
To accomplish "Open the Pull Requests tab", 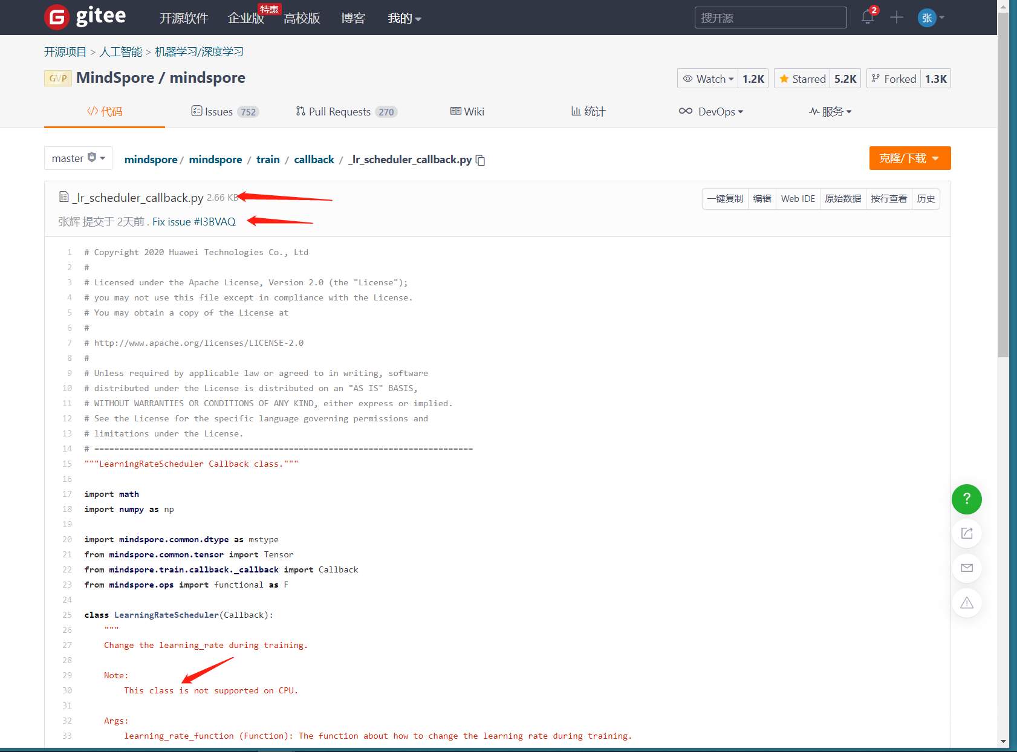I will pyautogui.click(x=346, y=111).
